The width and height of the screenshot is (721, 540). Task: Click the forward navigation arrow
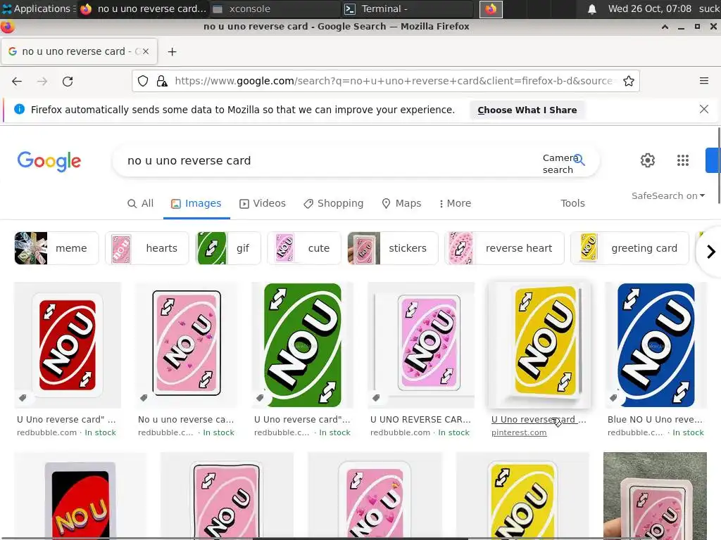pos(42,82)
